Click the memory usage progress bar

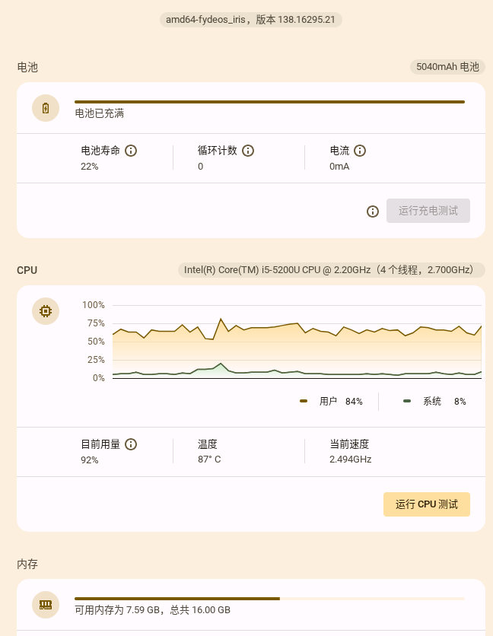(x=269, y=599)
